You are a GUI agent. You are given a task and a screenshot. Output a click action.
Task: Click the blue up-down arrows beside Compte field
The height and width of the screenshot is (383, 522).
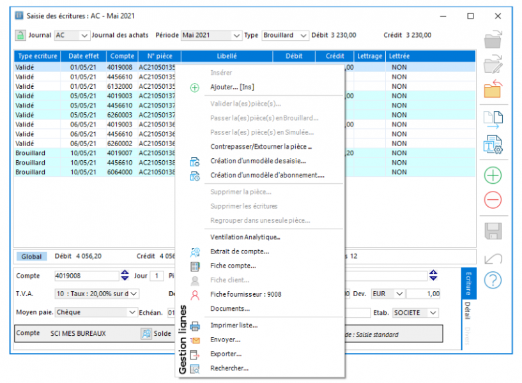point(125,275)
